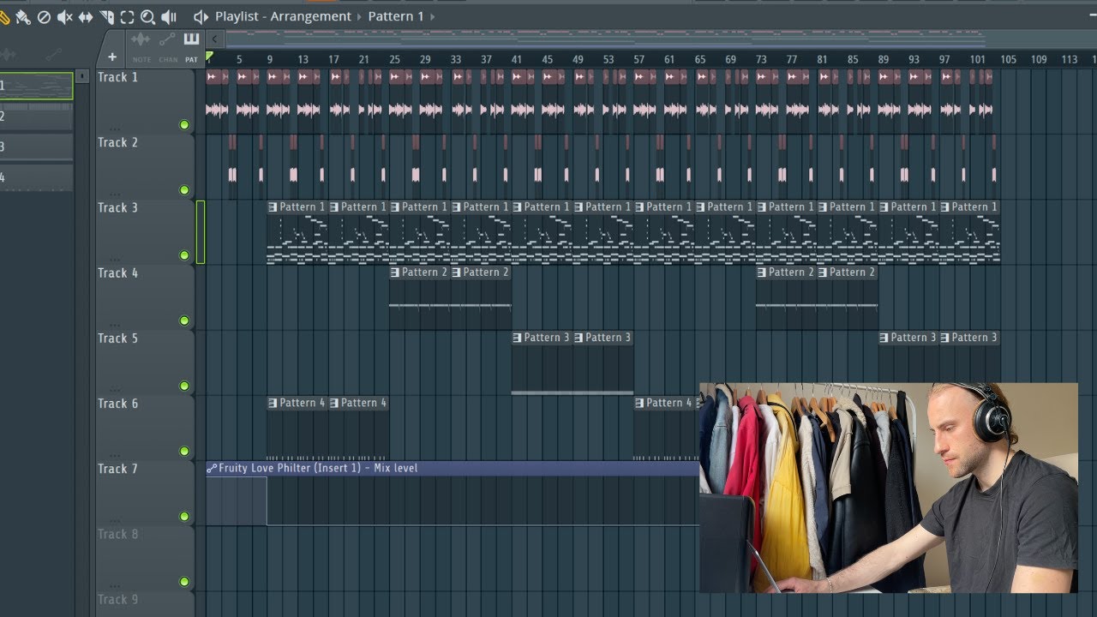Select the Slice tool
This screenshot has width=1097, height=617.
(106, 17)
